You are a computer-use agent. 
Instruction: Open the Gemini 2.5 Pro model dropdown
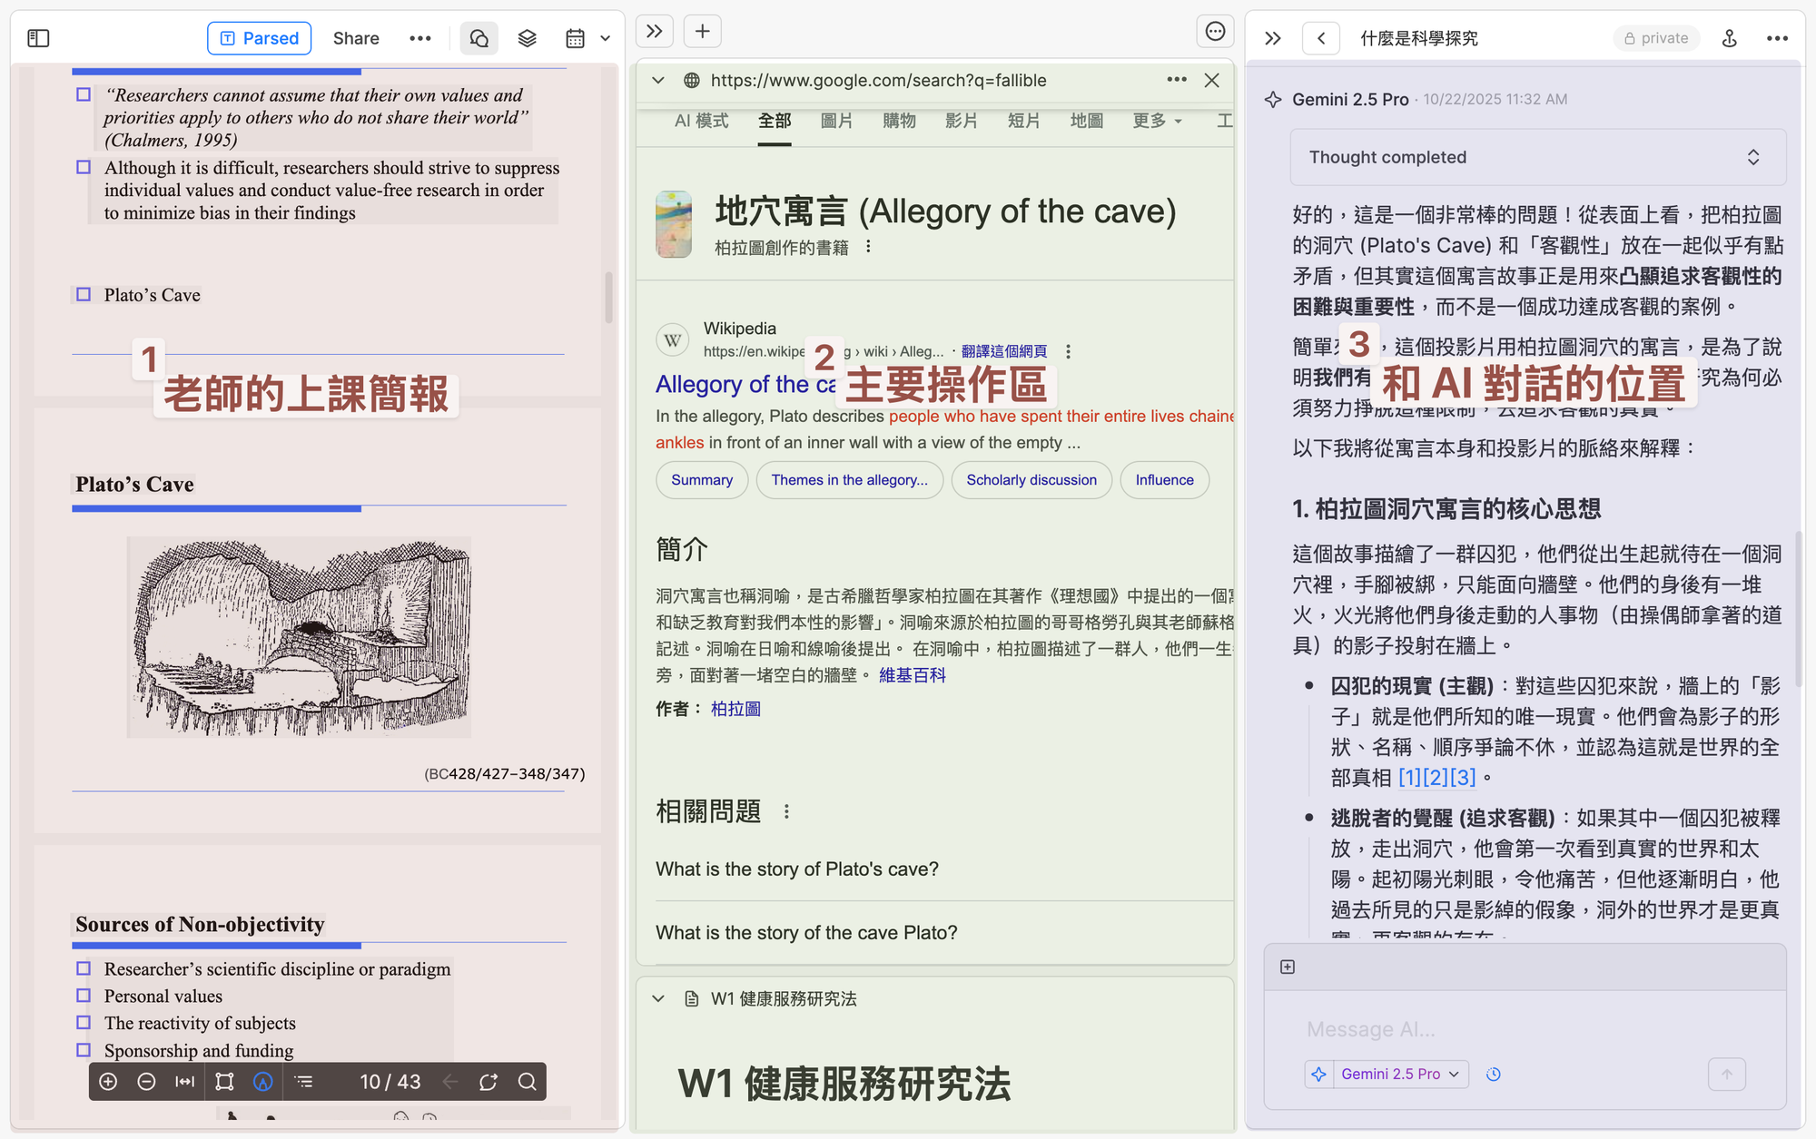point(1399,1074)
